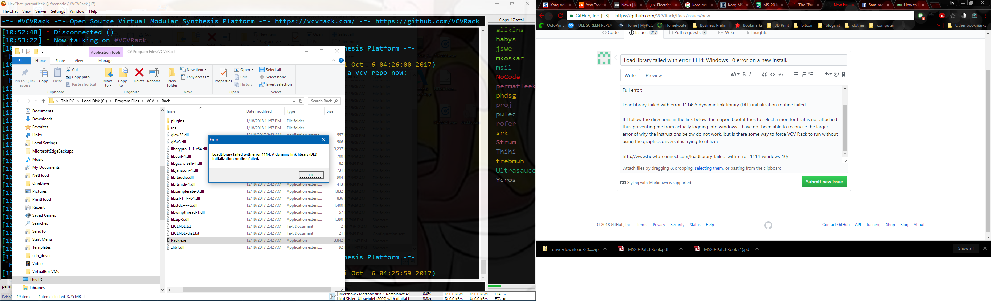Click the issue body scrollbar thumb
This screenshot has width=991, height=301.
point(845,128)
